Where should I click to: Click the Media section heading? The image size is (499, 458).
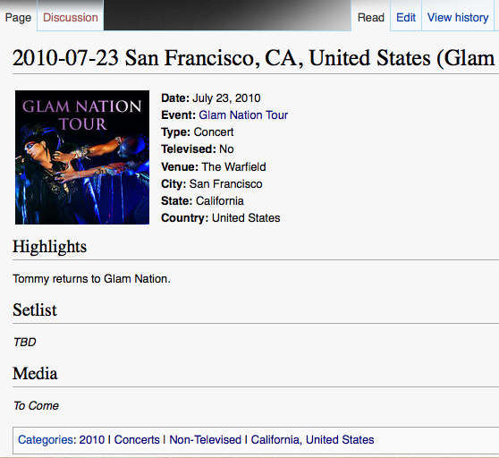(35, 373)
